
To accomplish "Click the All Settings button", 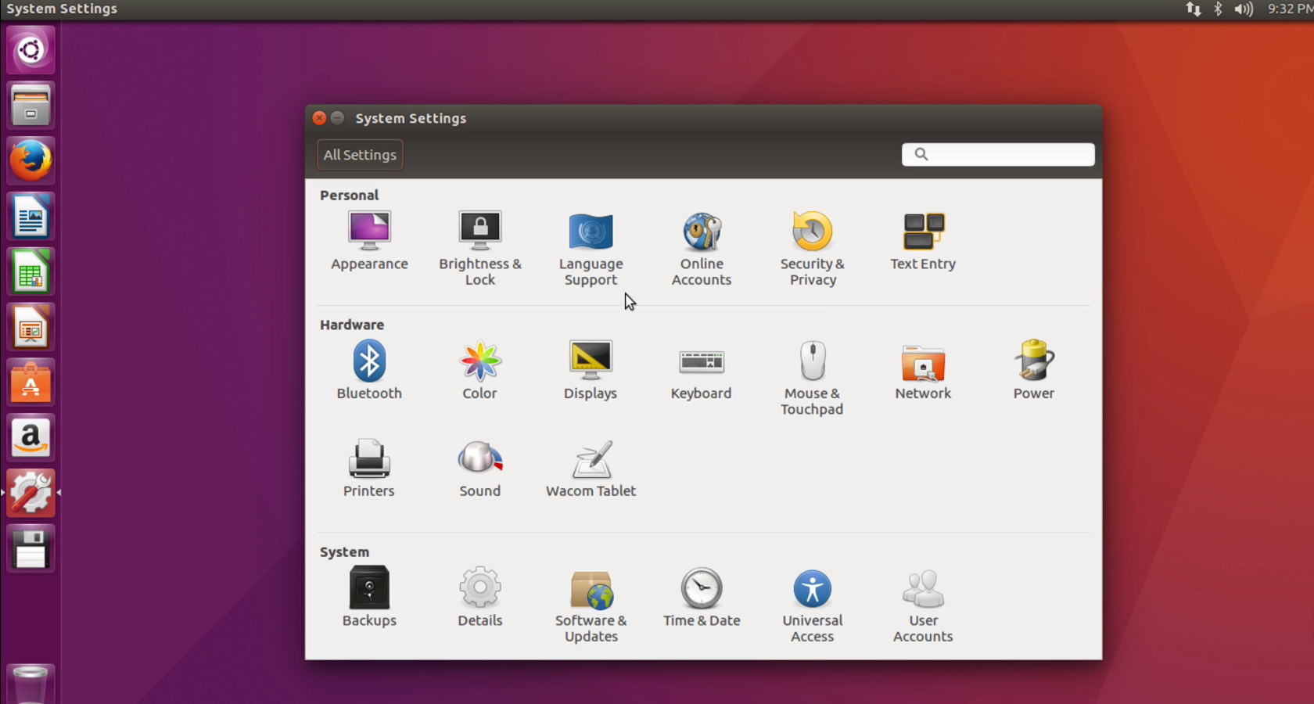I will coord(360,155).
